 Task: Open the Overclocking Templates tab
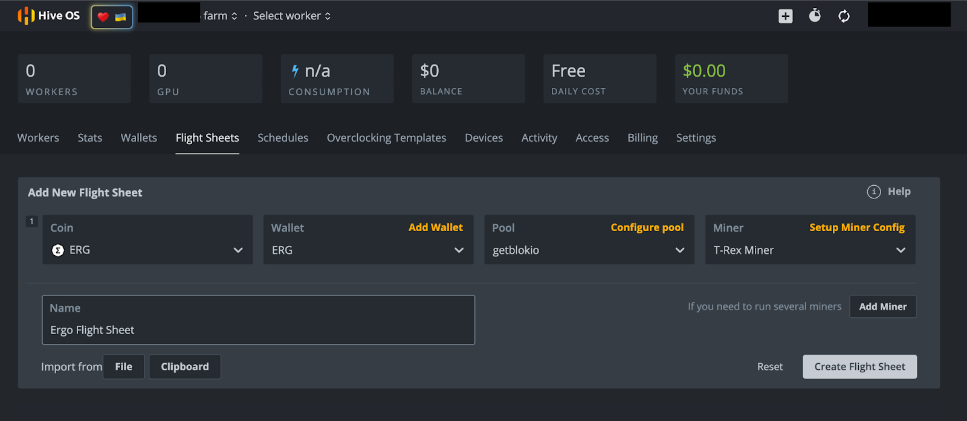(x=387, y=138)
